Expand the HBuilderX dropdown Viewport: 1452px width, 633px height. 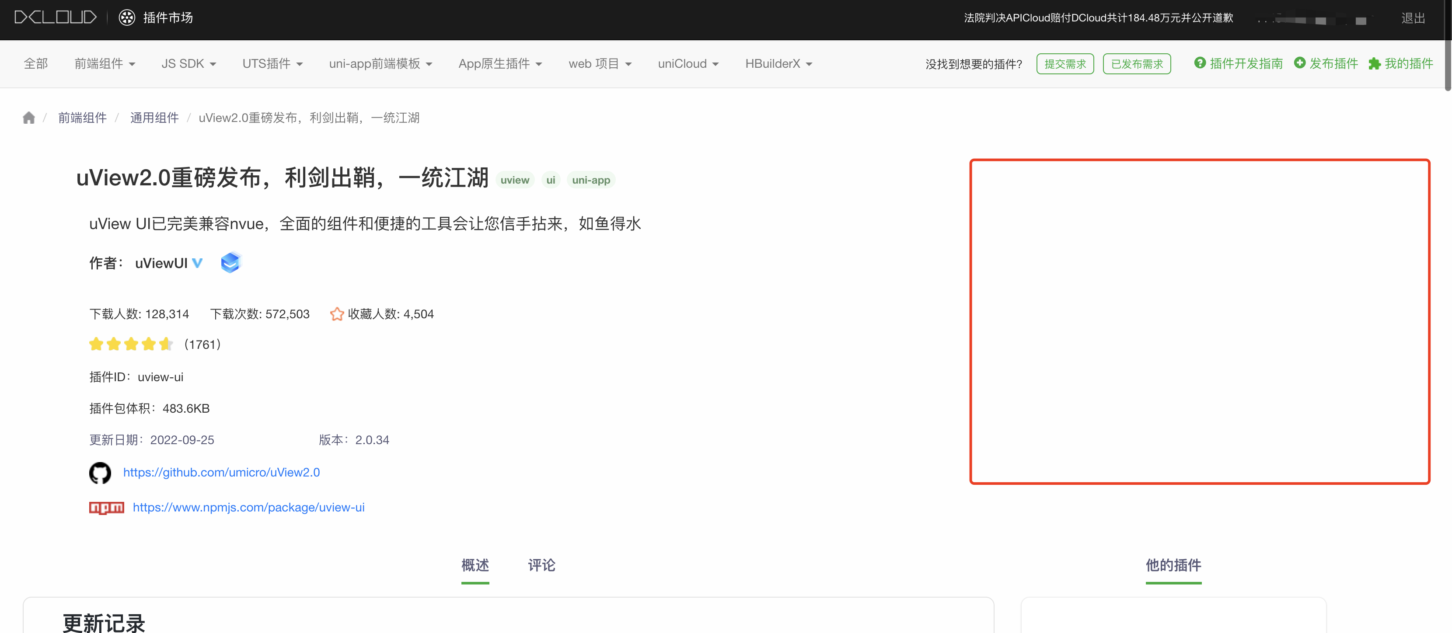[779, 64]
